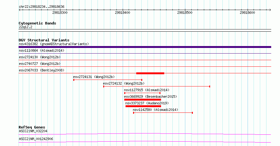The height and width of the screenshot is (146, 280).
Task: Click ruler position 29818600
Action: [247, 13]
